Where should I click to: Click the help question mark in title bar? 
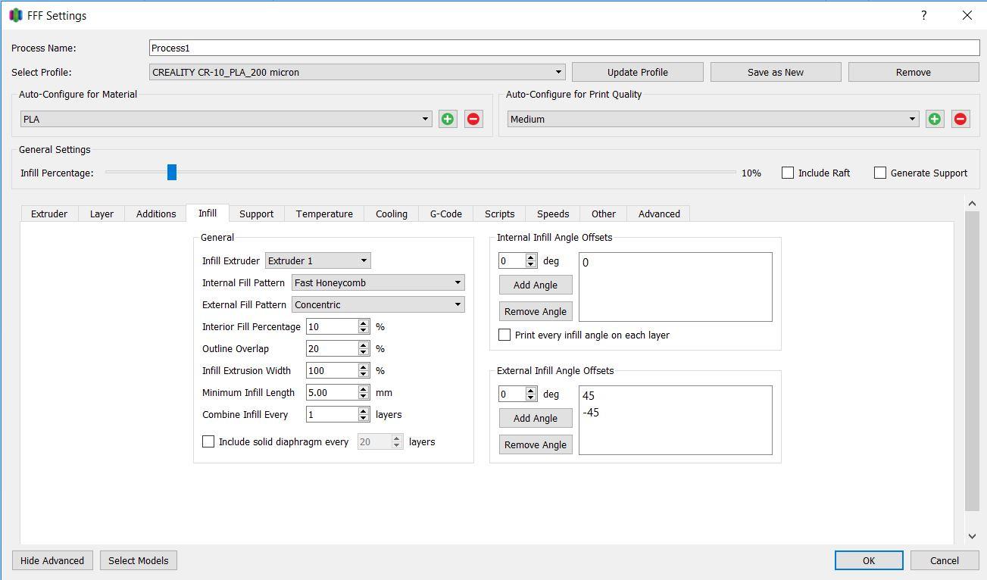(x=923, y=15)
